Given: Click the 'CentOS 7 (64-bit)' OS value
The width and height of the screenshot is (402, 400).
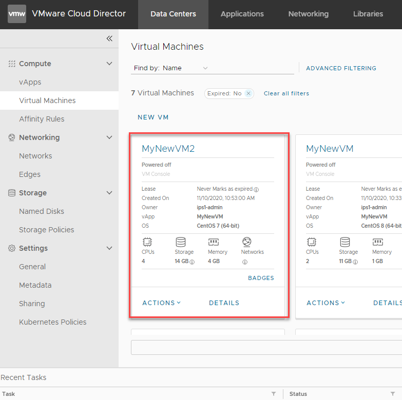Looking at the screenshot, I should tap(218, 226).
